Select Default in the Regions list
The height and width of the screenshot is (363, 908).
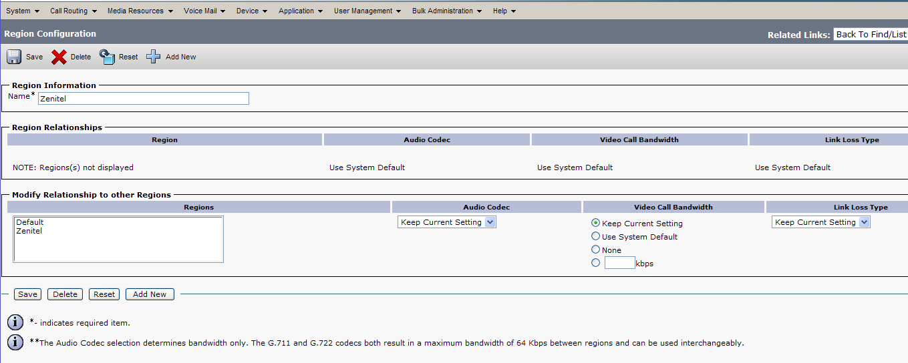coord(30,222)
